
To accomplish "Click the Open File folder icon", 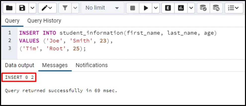I will point(9,8).
